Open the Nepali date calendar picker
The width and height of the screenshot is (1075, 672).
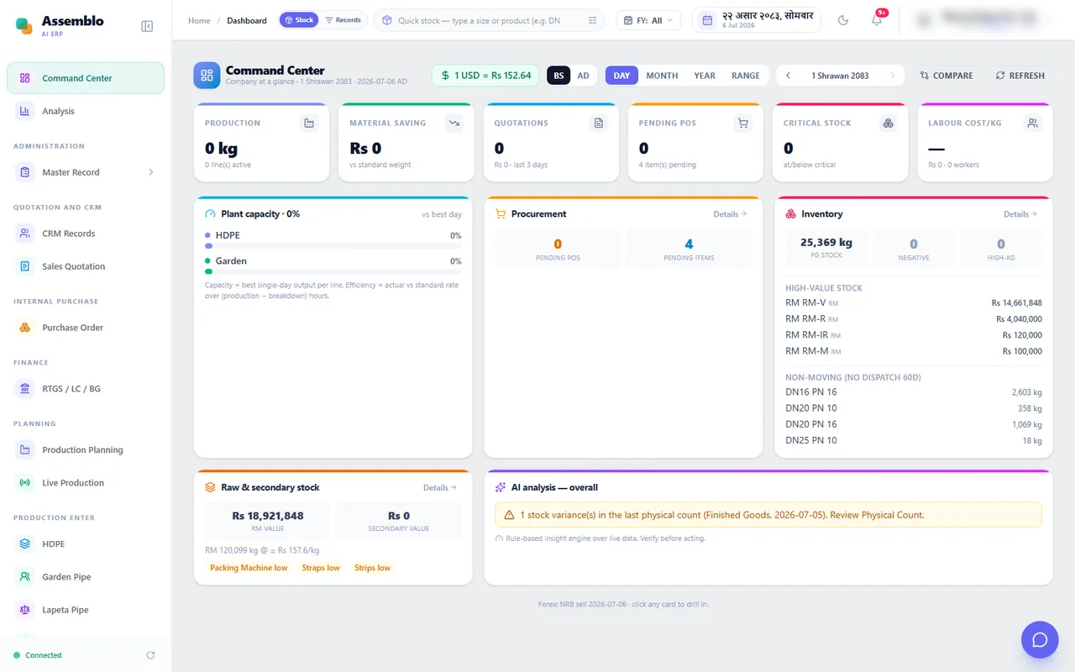[757, 20]
